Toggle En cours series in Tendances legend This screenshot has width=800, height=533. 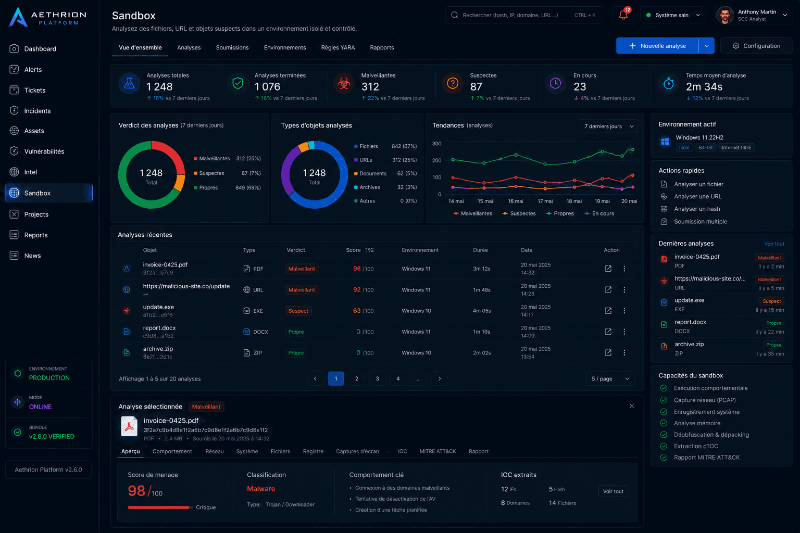[x=599, y=213]
